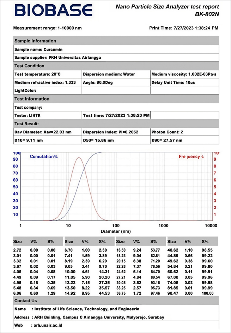Screen dimensions: 231x333
Task: Click the Sample supplier FKH Universitas Airlangga row
Action: tap(52, 57)
